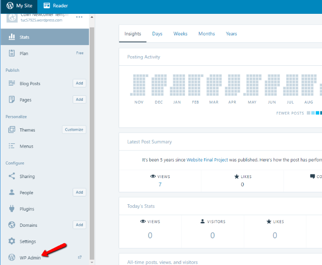Click the People person icon
Viewport: 322px width, 265px height.
(x=11, y=192)
